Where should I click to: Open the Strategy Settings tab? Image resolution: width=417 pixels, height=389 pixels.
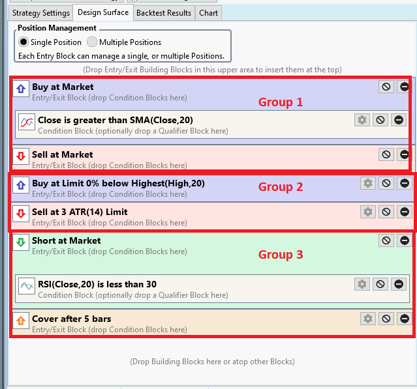tap(40, 12)
